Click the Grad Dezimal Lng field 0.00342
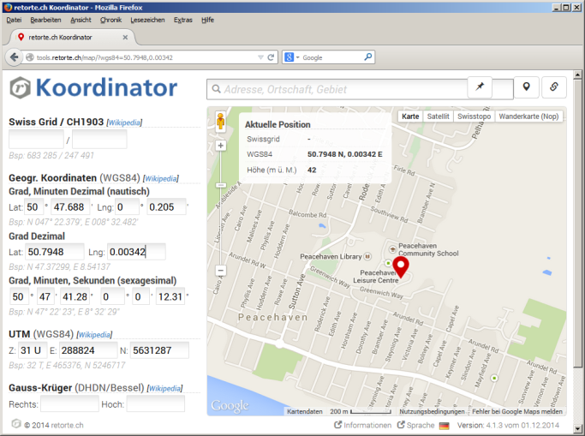 click(136, 252)
